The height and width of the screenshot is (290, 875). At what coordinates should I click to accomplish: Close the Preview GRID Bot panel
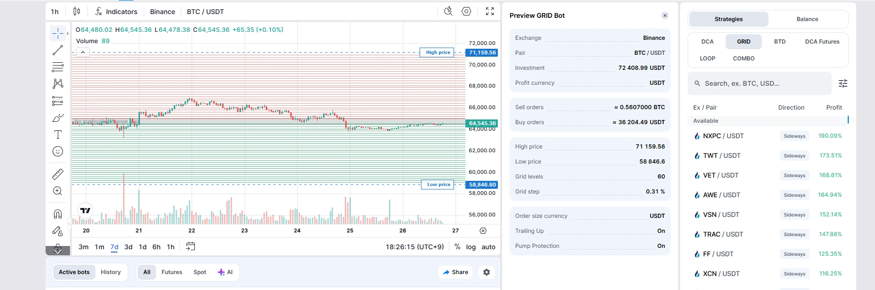[665, 15]
